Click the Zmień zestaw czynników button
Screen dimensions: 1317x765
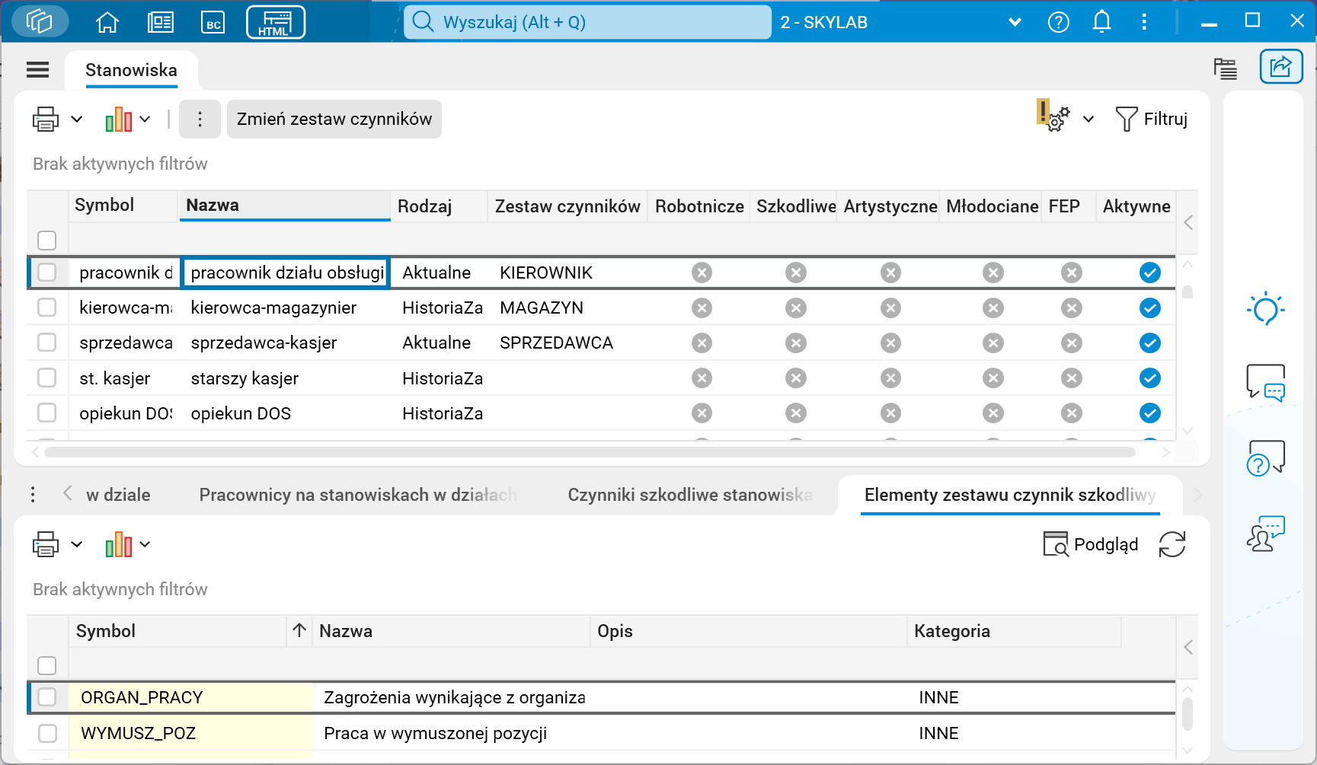click(334, 119)
